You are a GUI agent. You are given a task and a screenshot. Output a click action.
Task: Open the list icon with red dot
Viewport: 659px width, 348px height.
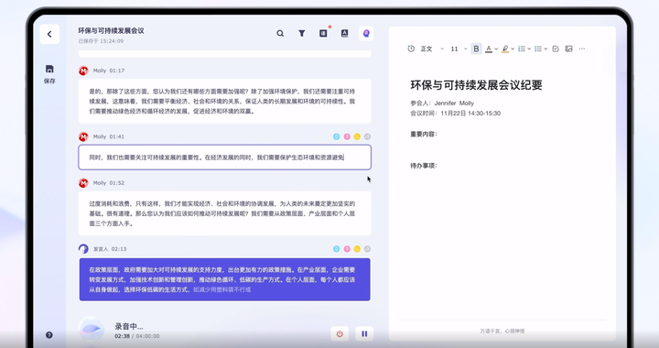click(x=323, y=33)
